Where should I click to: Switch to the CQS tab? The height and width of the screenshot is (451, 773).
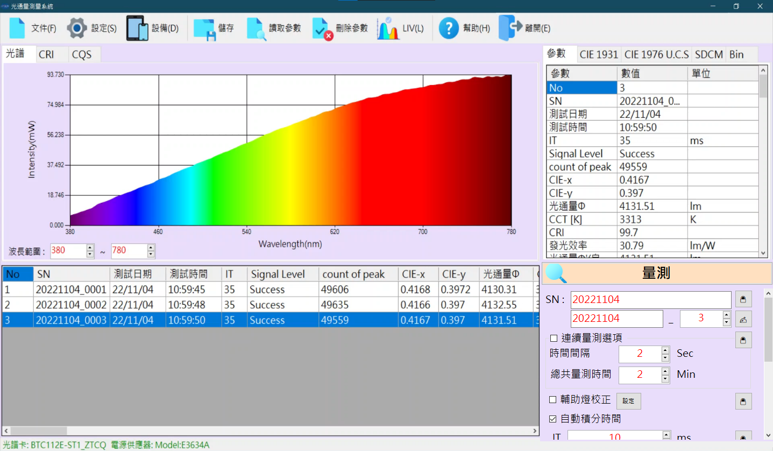tap(82, 55)
